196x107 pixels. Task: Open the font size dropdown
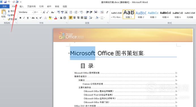coord(41,12)
